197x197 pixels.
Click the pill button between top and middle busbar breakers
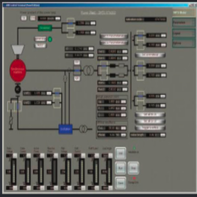150,55
